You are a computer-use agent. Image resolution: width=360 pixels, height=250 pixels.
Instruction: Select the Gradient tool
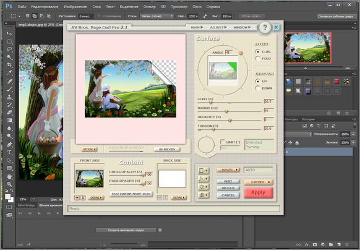click(x=9, y=120)
